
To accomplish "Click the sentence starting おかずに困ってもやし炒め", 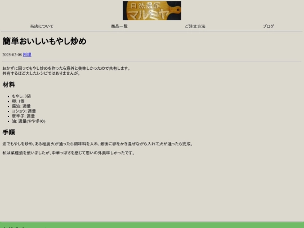I will [66, 68].
